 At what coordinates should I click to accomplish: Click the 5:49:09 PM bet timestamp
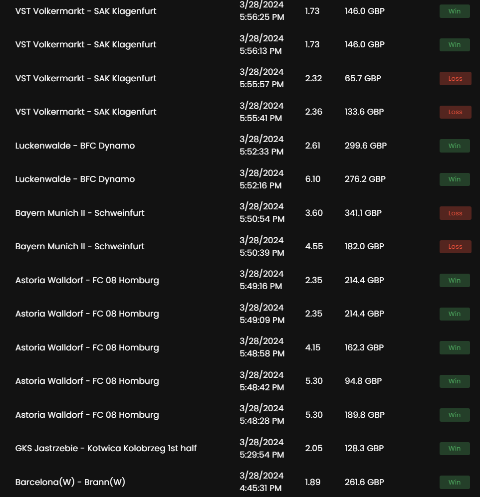coord(262,314)
